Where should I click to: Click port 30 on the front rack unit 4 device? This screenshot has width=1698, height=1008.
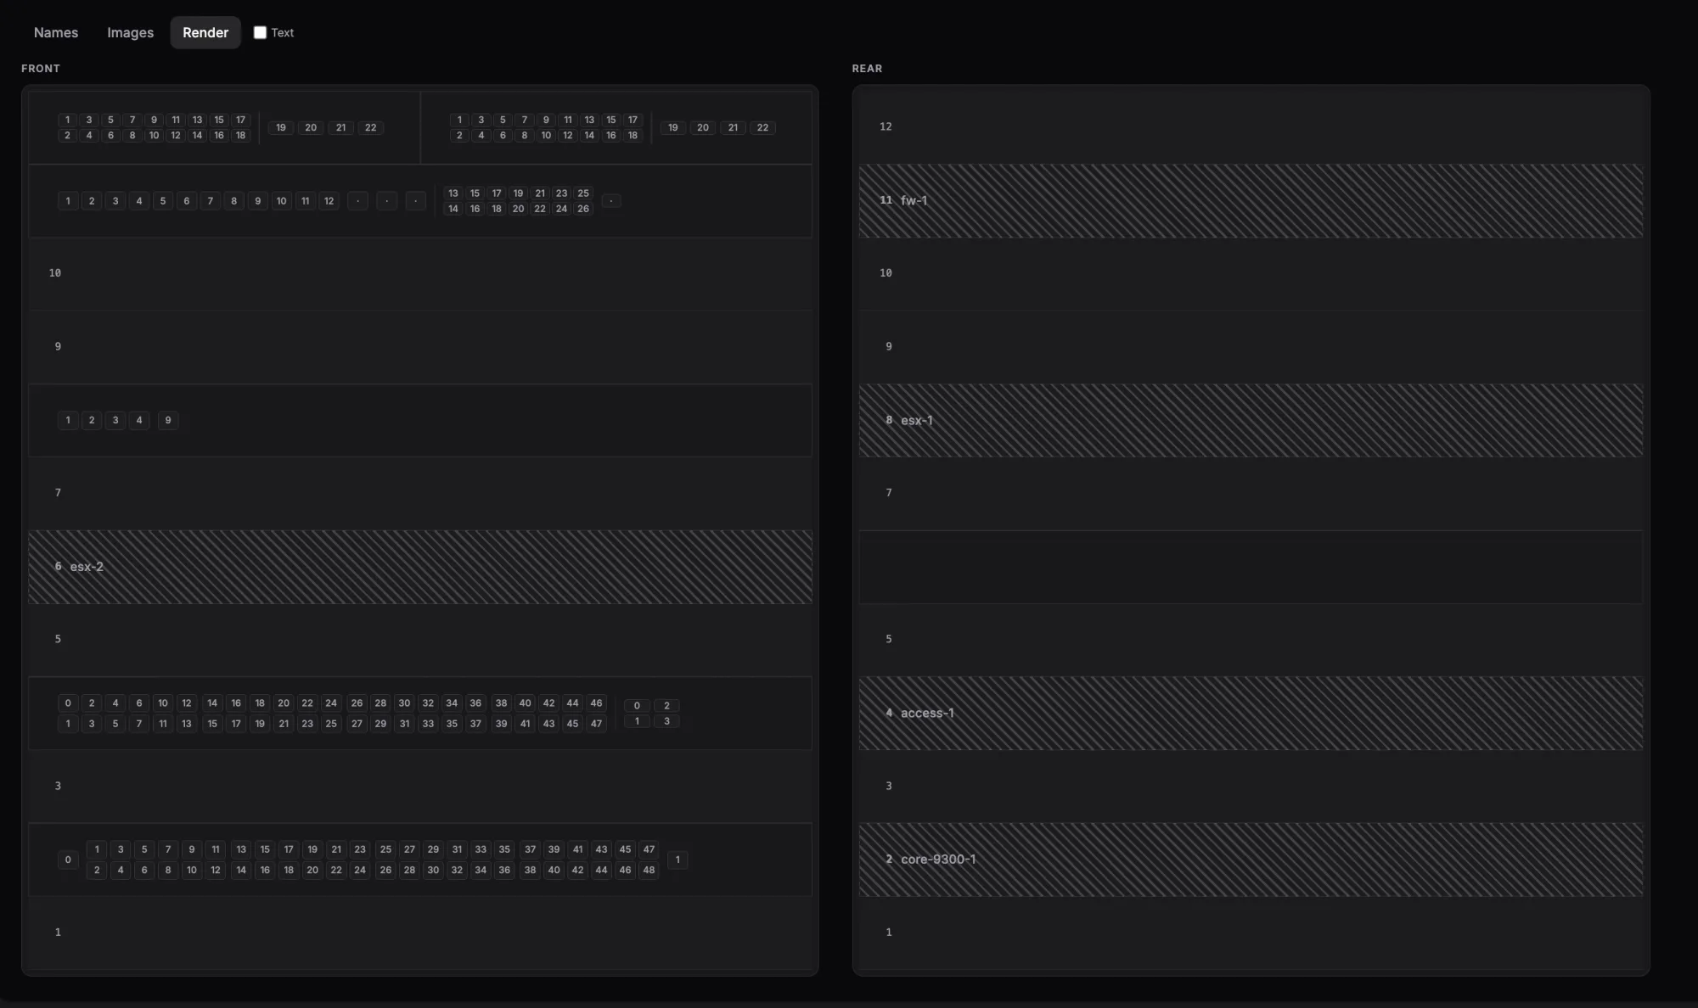coord(404,703)
